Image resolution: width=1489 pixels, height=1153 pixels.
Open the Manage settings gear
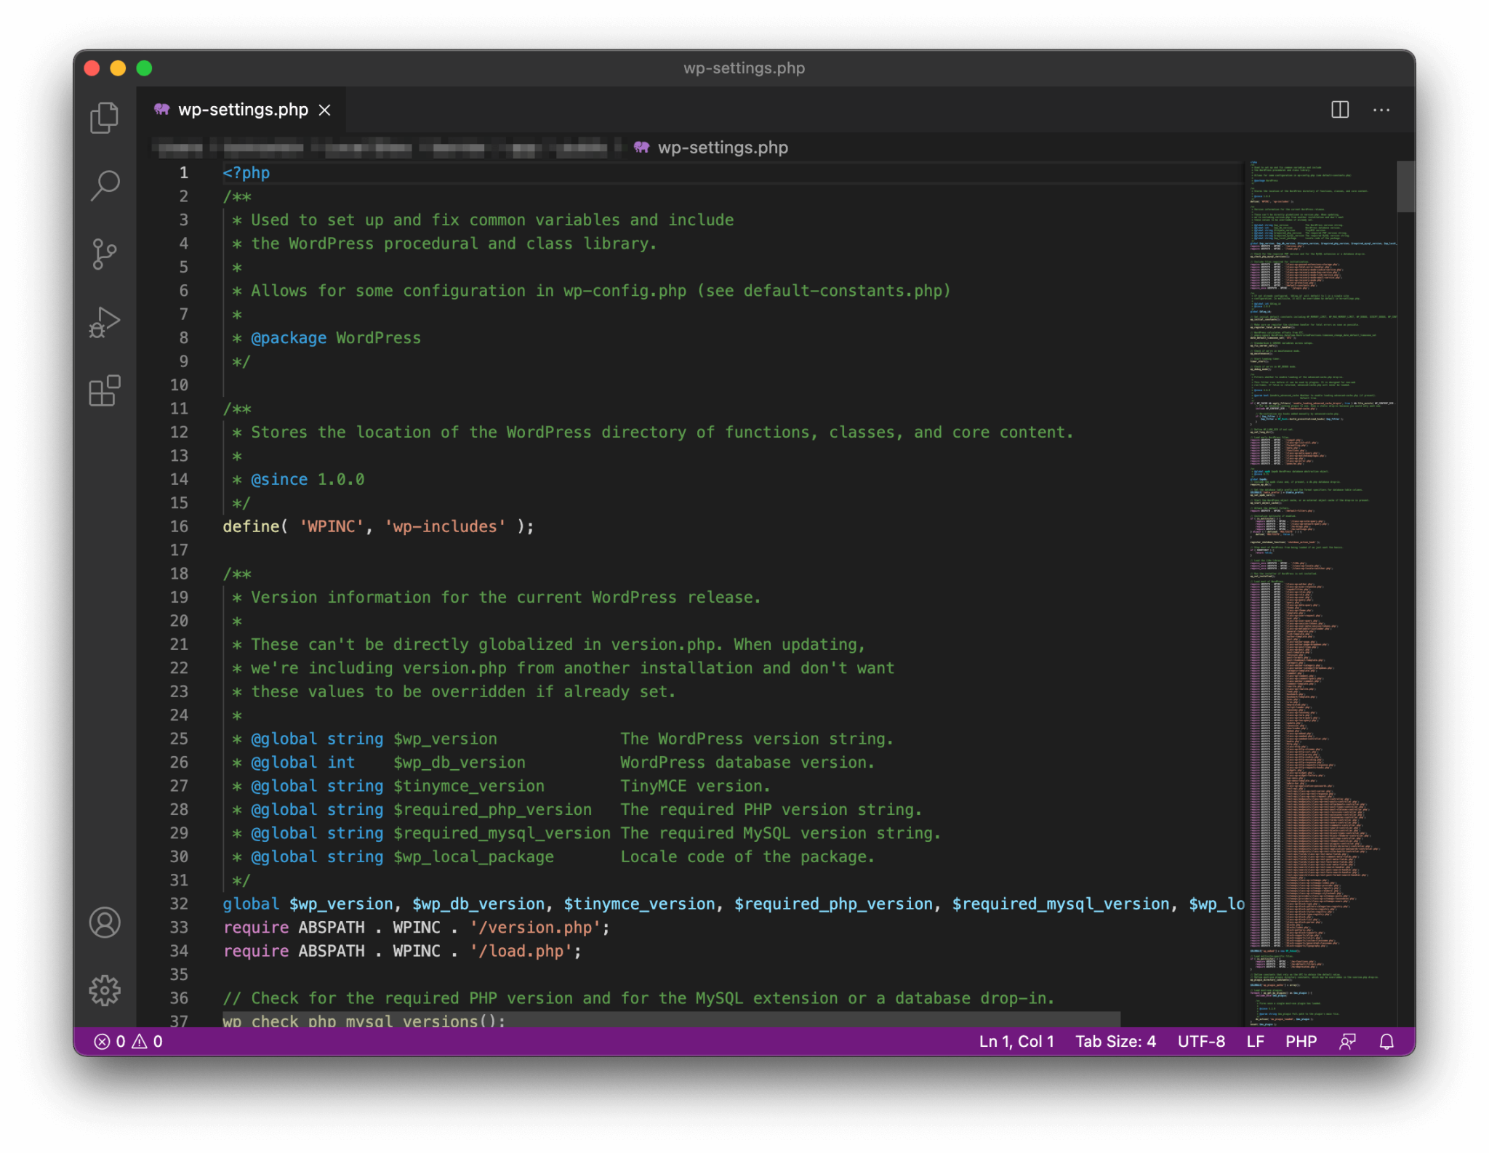(x=105, y=989)
